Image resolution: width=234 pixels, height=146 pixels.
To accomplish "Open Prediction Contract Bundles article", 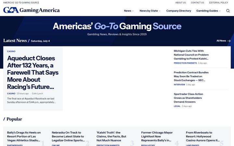I will click(191, 76).
